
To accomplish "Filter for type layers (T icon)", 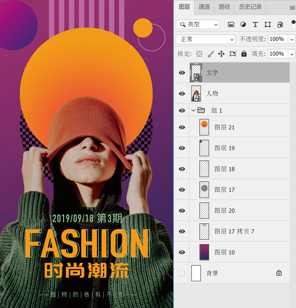I will point(255,25).
